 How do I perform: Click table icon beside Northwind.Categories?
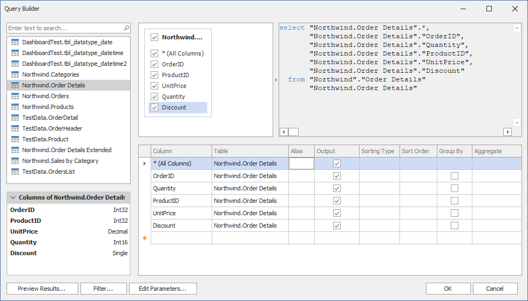pos(15,74)
